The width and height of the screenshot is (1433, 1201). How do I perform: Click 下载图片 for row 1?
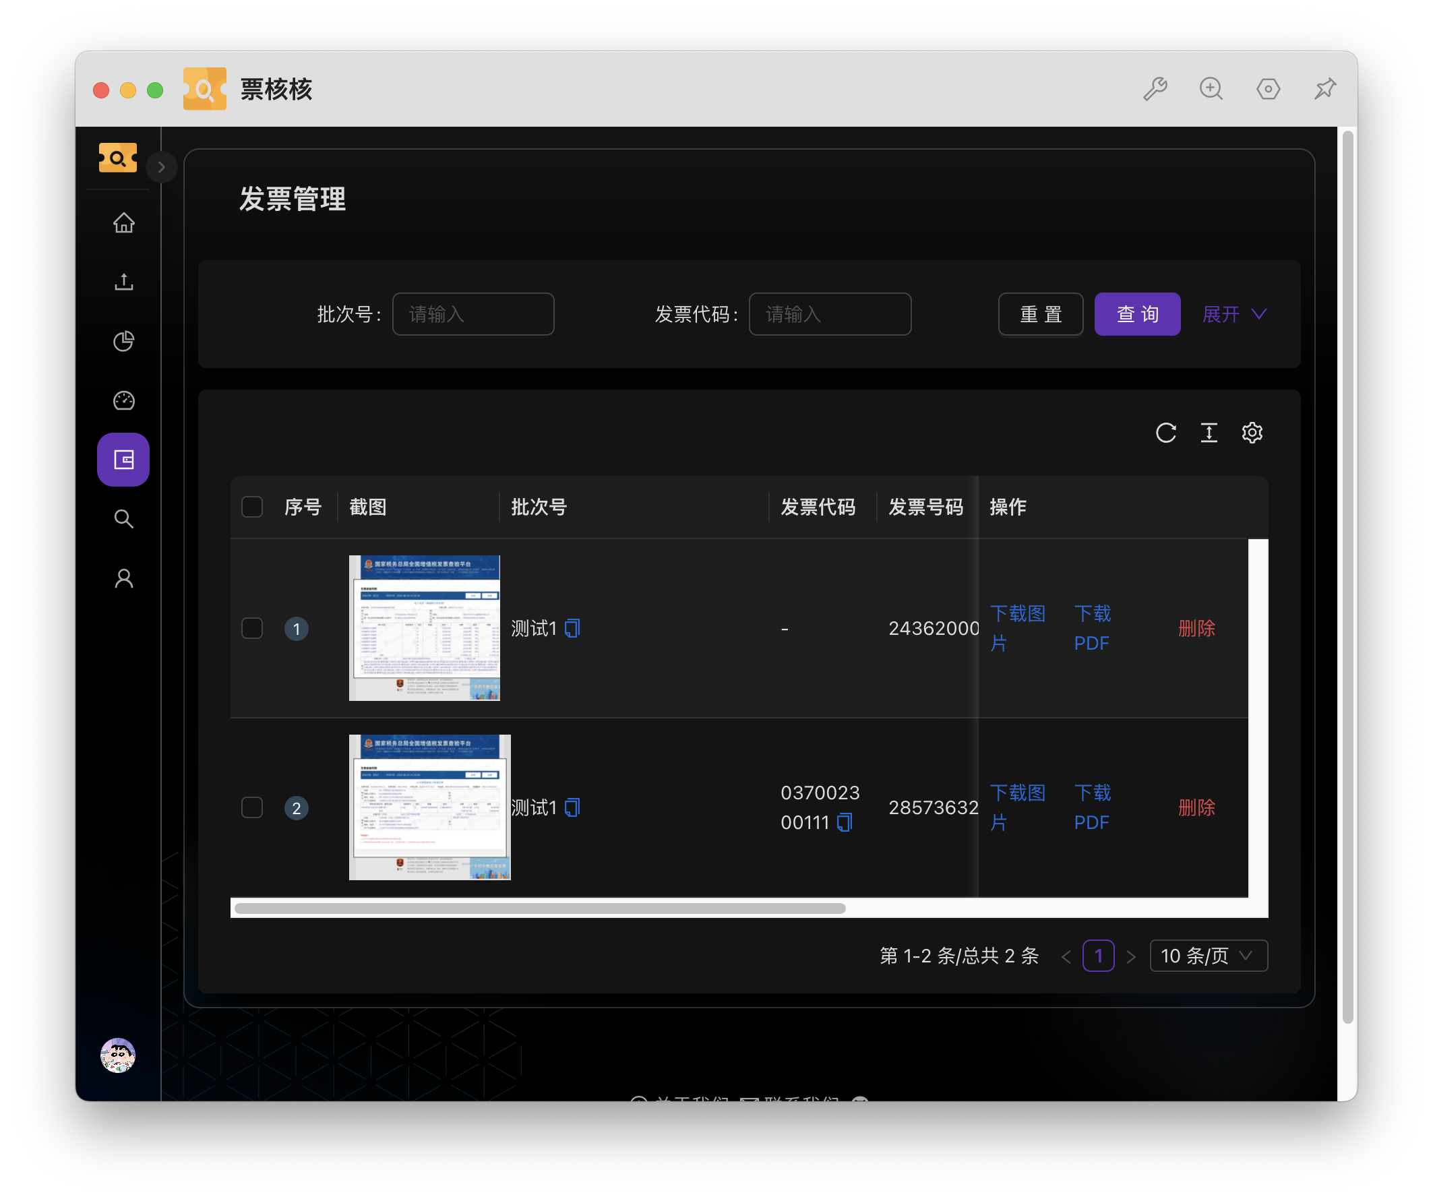pyautogui.click(x=1017, y=628)
